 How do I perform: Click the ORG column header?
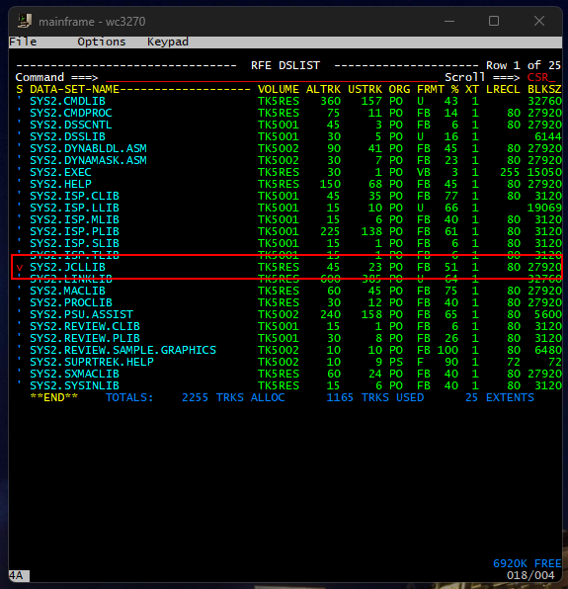(x=399, y=89)
